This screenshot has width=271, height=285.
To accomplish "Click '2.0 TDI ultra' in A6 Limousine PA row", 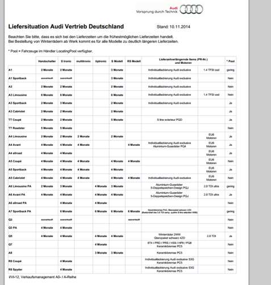I will (211, 186).
